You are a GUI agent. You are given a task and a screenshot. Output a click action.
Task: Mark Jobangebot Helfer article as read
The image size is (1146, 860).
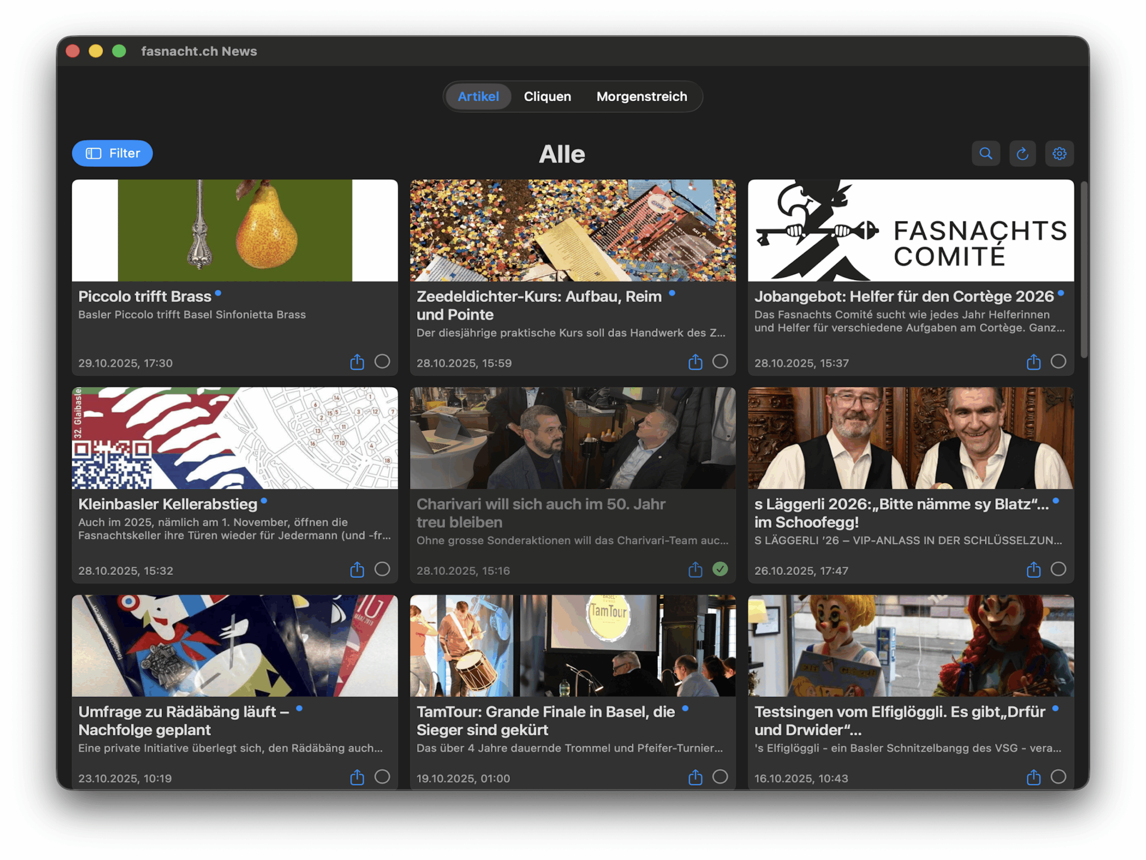(1058, 361)
